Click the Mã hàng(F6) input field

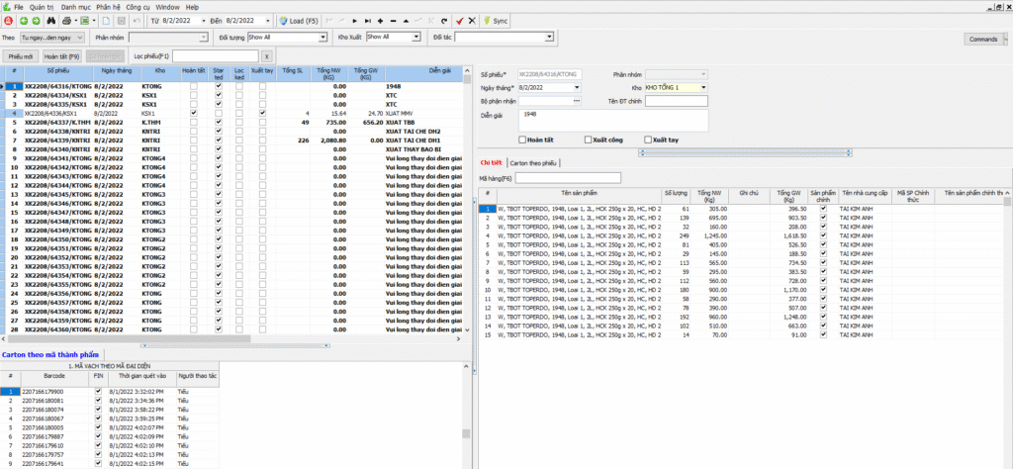point(568,177)
